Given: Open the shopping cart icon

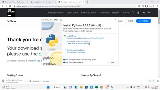Looking at the screenshot, I should coord(143,12).
